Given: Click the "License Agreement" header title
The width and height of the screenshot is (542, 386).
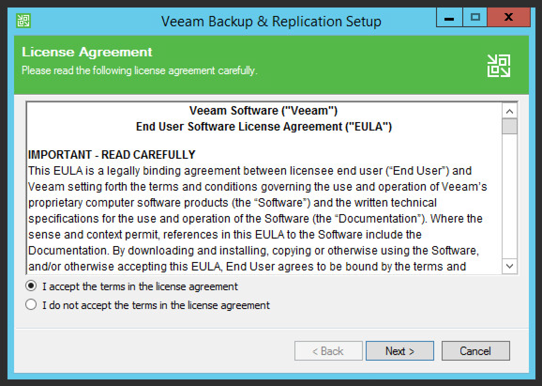Looking at the screenshot, I should pos(87,52).
